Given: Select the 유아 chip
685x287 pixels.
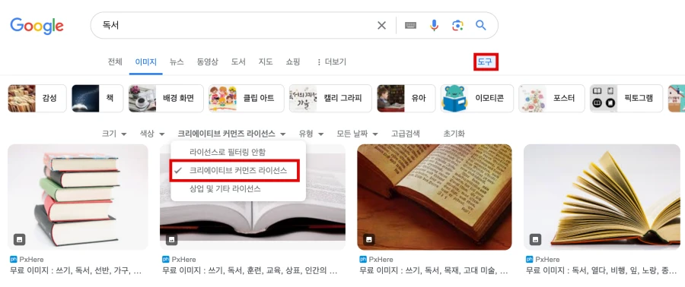Looking at the screenshot, I should point(406,99).
